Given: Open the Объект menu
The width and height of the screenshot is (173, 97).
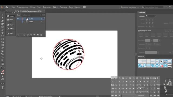Looking at the screenshot, I should [33, 7].
